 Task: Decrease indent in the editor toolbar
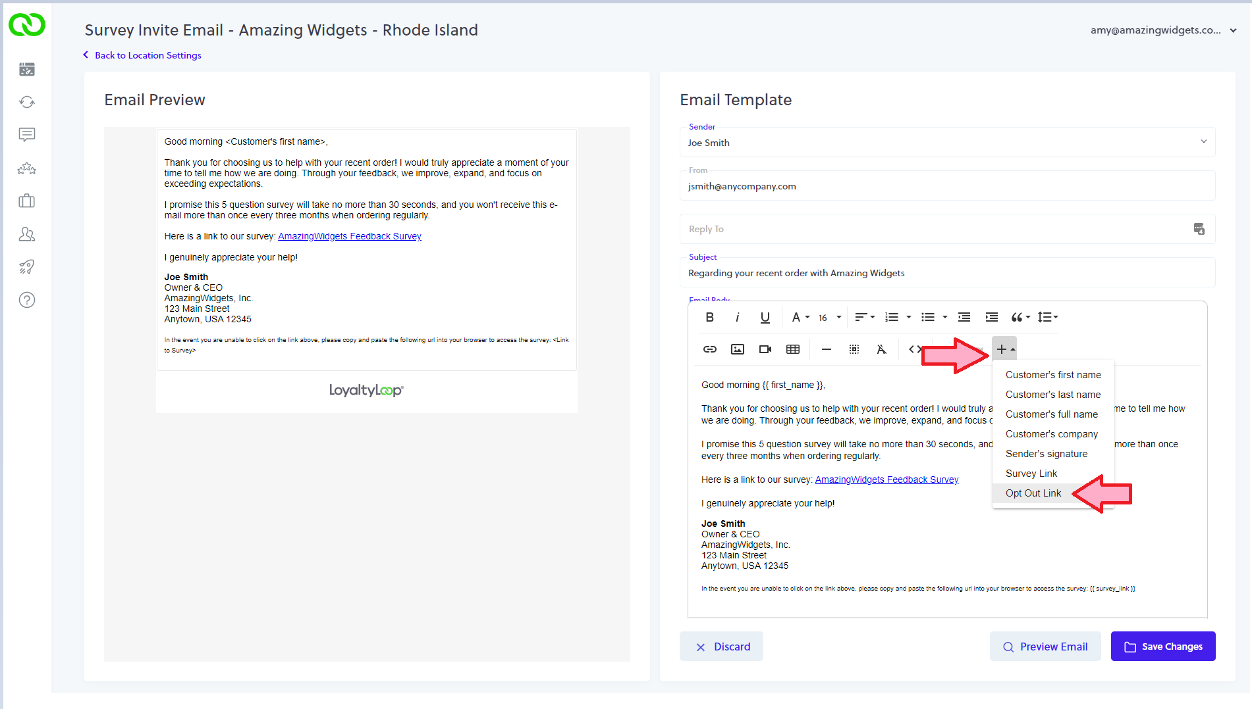[x=964, y=317]
